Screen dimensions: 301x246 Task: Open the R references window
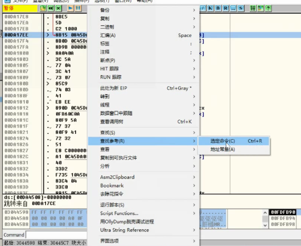pos(225,8)
